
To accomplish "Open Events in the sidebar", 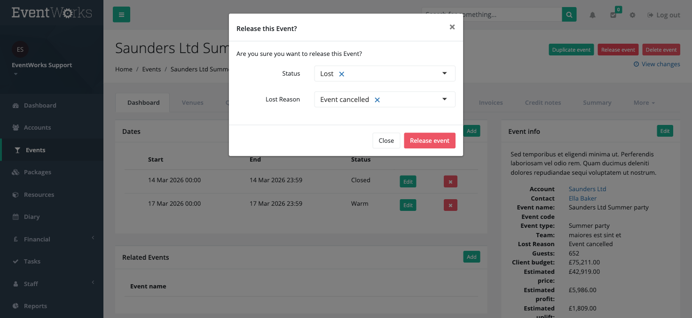I will click(52, 150).
